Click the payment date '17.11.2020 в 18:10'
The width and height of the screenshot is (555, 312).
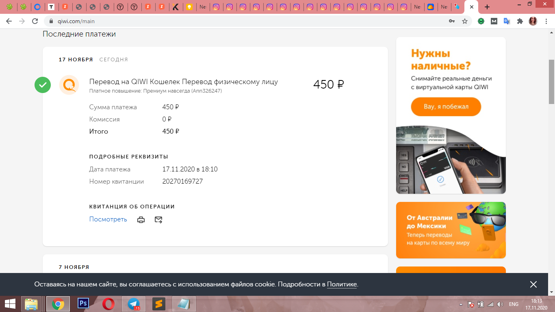point(190,169)
